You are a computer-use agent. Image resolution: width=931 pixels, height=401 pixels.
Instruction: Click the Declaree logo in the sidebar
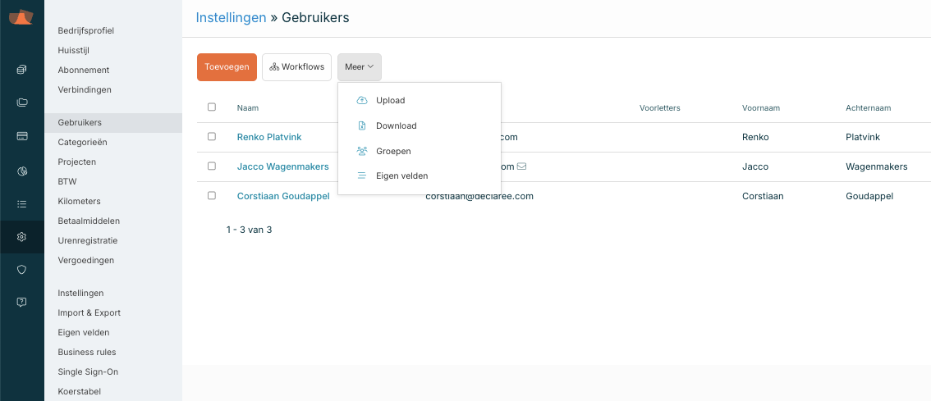click(21, 18)
